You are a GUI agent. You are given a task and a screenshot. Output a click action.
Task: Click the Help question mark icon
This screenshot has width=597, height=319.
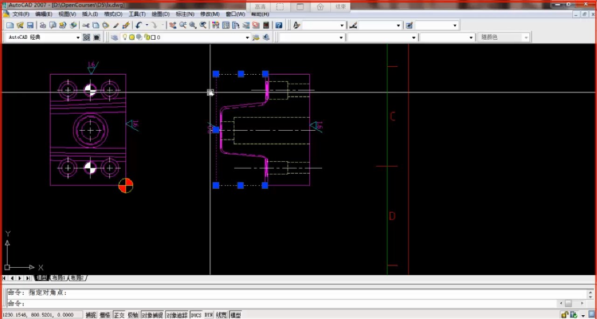[278, 25]
